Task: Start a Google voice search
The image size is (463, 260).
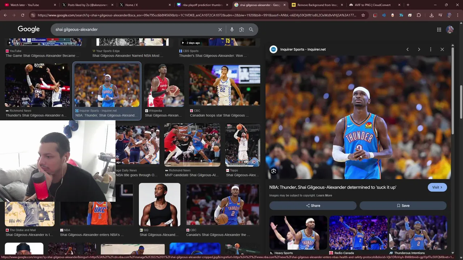Action: click(x=232, y=30)
